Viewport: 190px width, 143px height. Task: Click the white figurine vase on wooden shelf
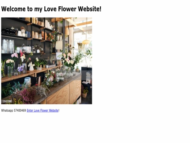pos(31,66)
